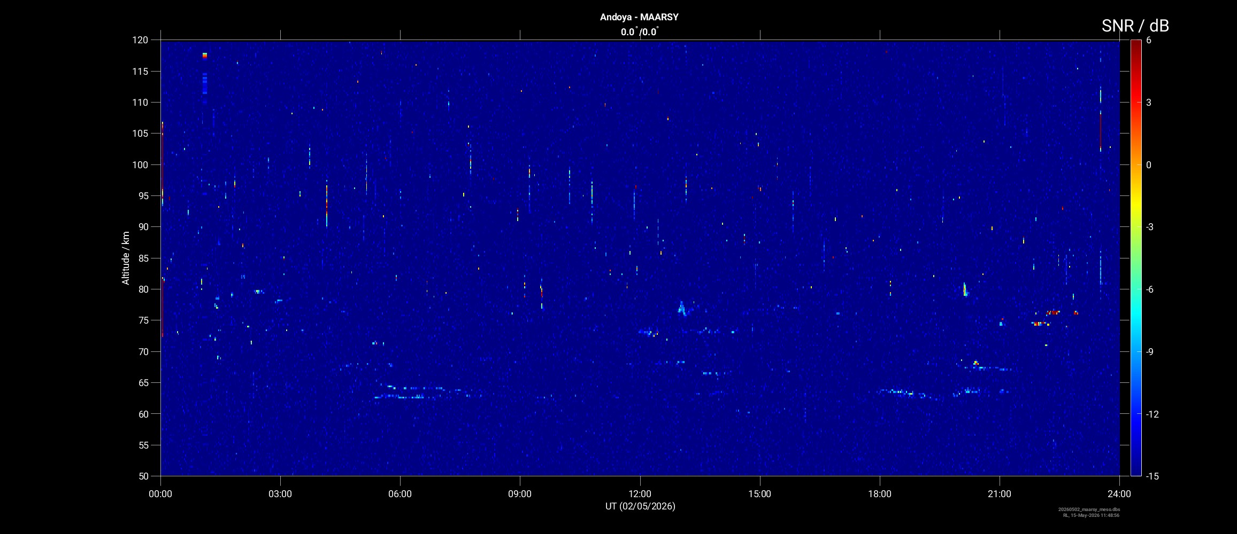Click the colorbar tick label "6"
The width and height of the screenshot is (1237, 534).
pos(1149,40)
